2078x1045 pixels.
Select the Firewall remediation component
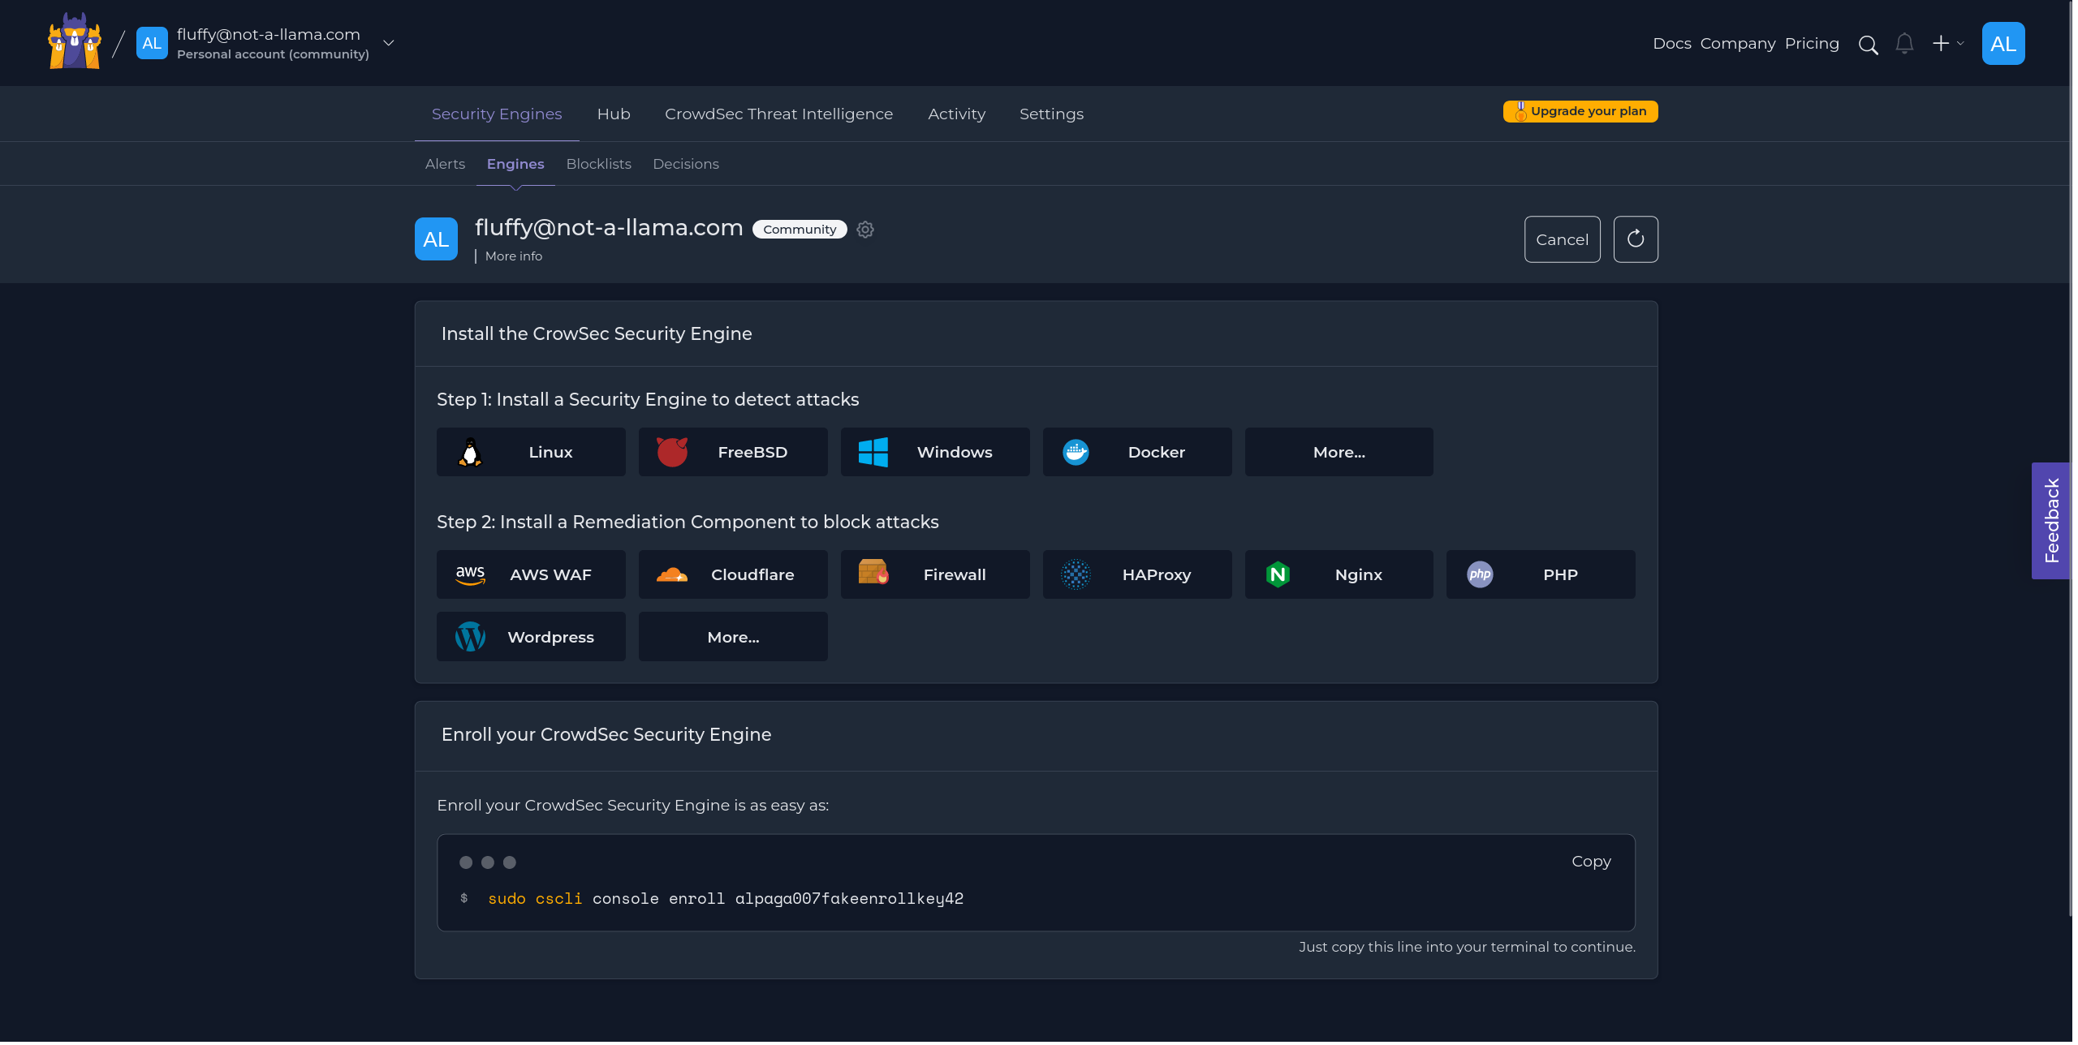tap(935, 574)
